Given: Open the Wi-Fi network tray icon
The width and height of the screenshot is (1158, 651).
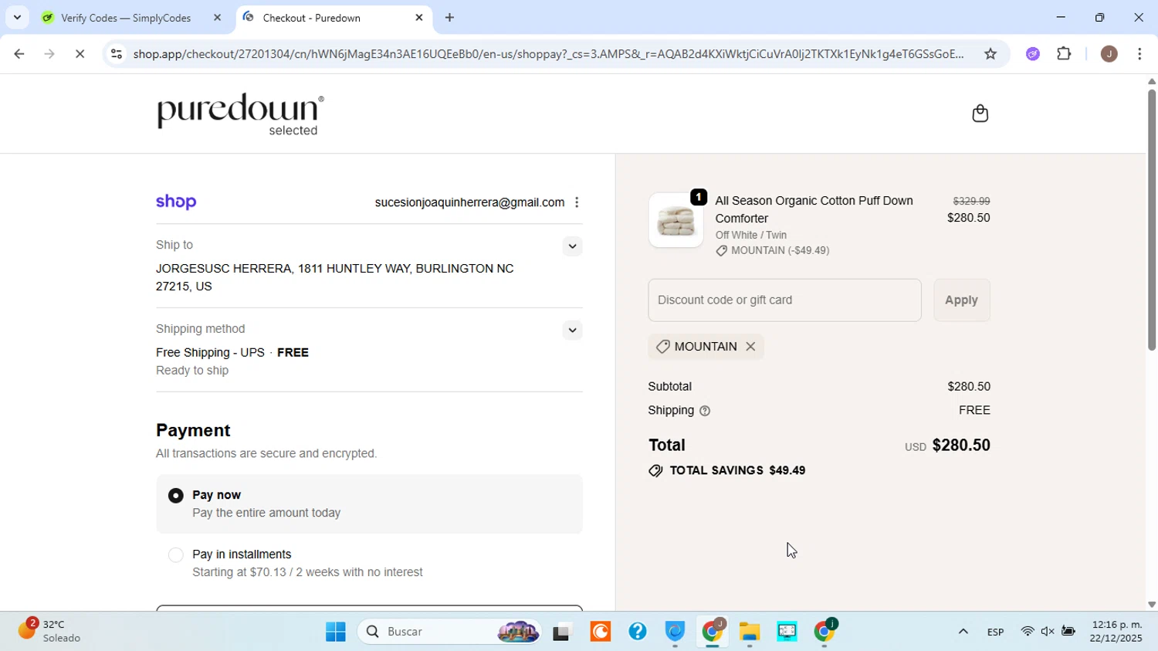Looking at the screenshot, I should pyautogui.click(x=1027, y=632).
